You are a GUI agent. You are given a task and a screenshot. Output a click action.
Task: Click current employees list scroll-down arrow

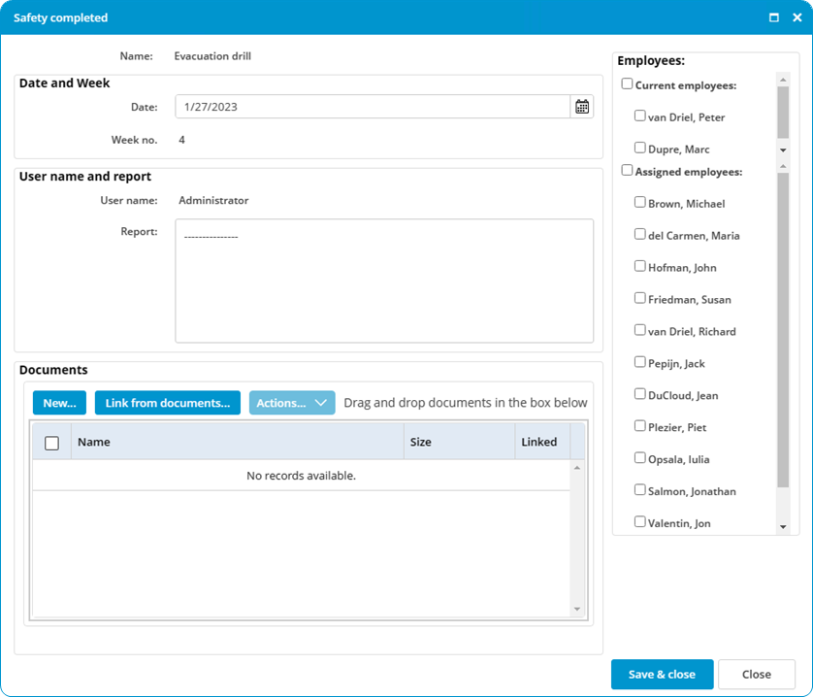[x=783, y=150]
